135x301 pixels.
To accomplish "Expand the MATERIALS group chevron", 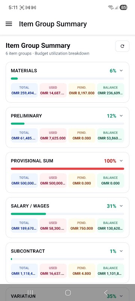I will click(x=121, y=71).
